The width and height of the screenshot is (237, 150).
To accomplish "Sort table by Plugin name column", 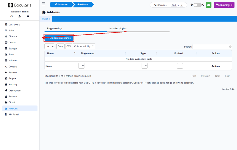I will pos(103,54).
